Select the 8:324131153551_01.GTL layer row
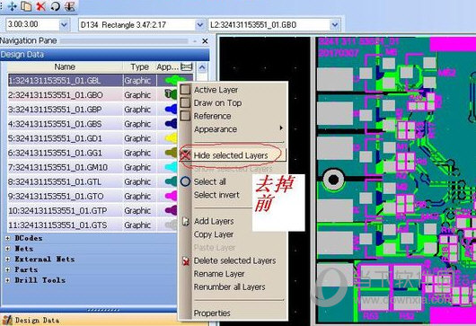This screenshot has height=326, width=476. pyautogui.click(x=93, y=181)
